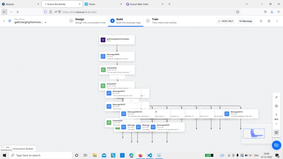Open the Firefox hamburger application menu
This screenshot has height=159, width=283.
click(x=278, y=12)
